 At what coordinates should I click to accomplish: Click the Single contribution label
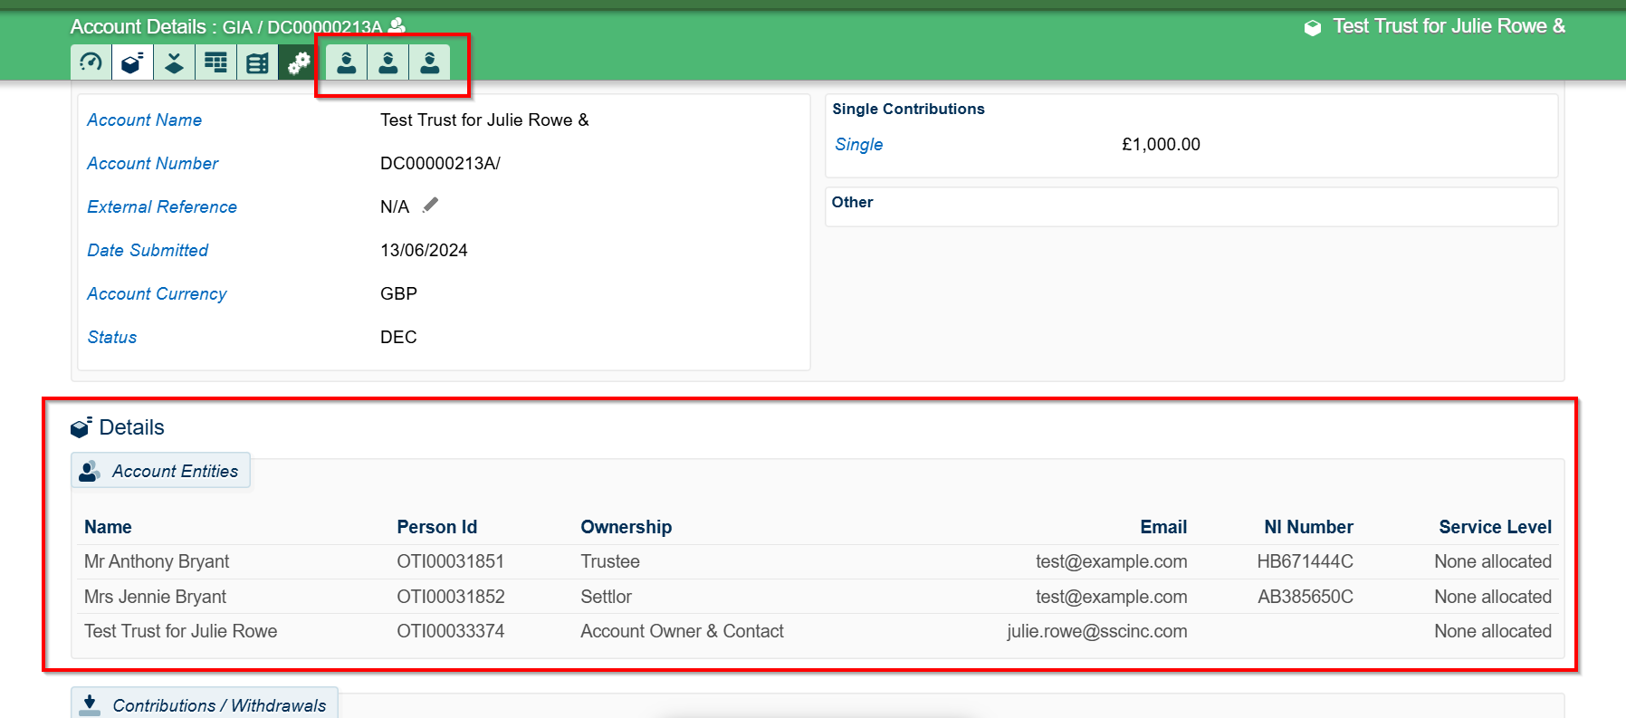[x=859, y=145]
